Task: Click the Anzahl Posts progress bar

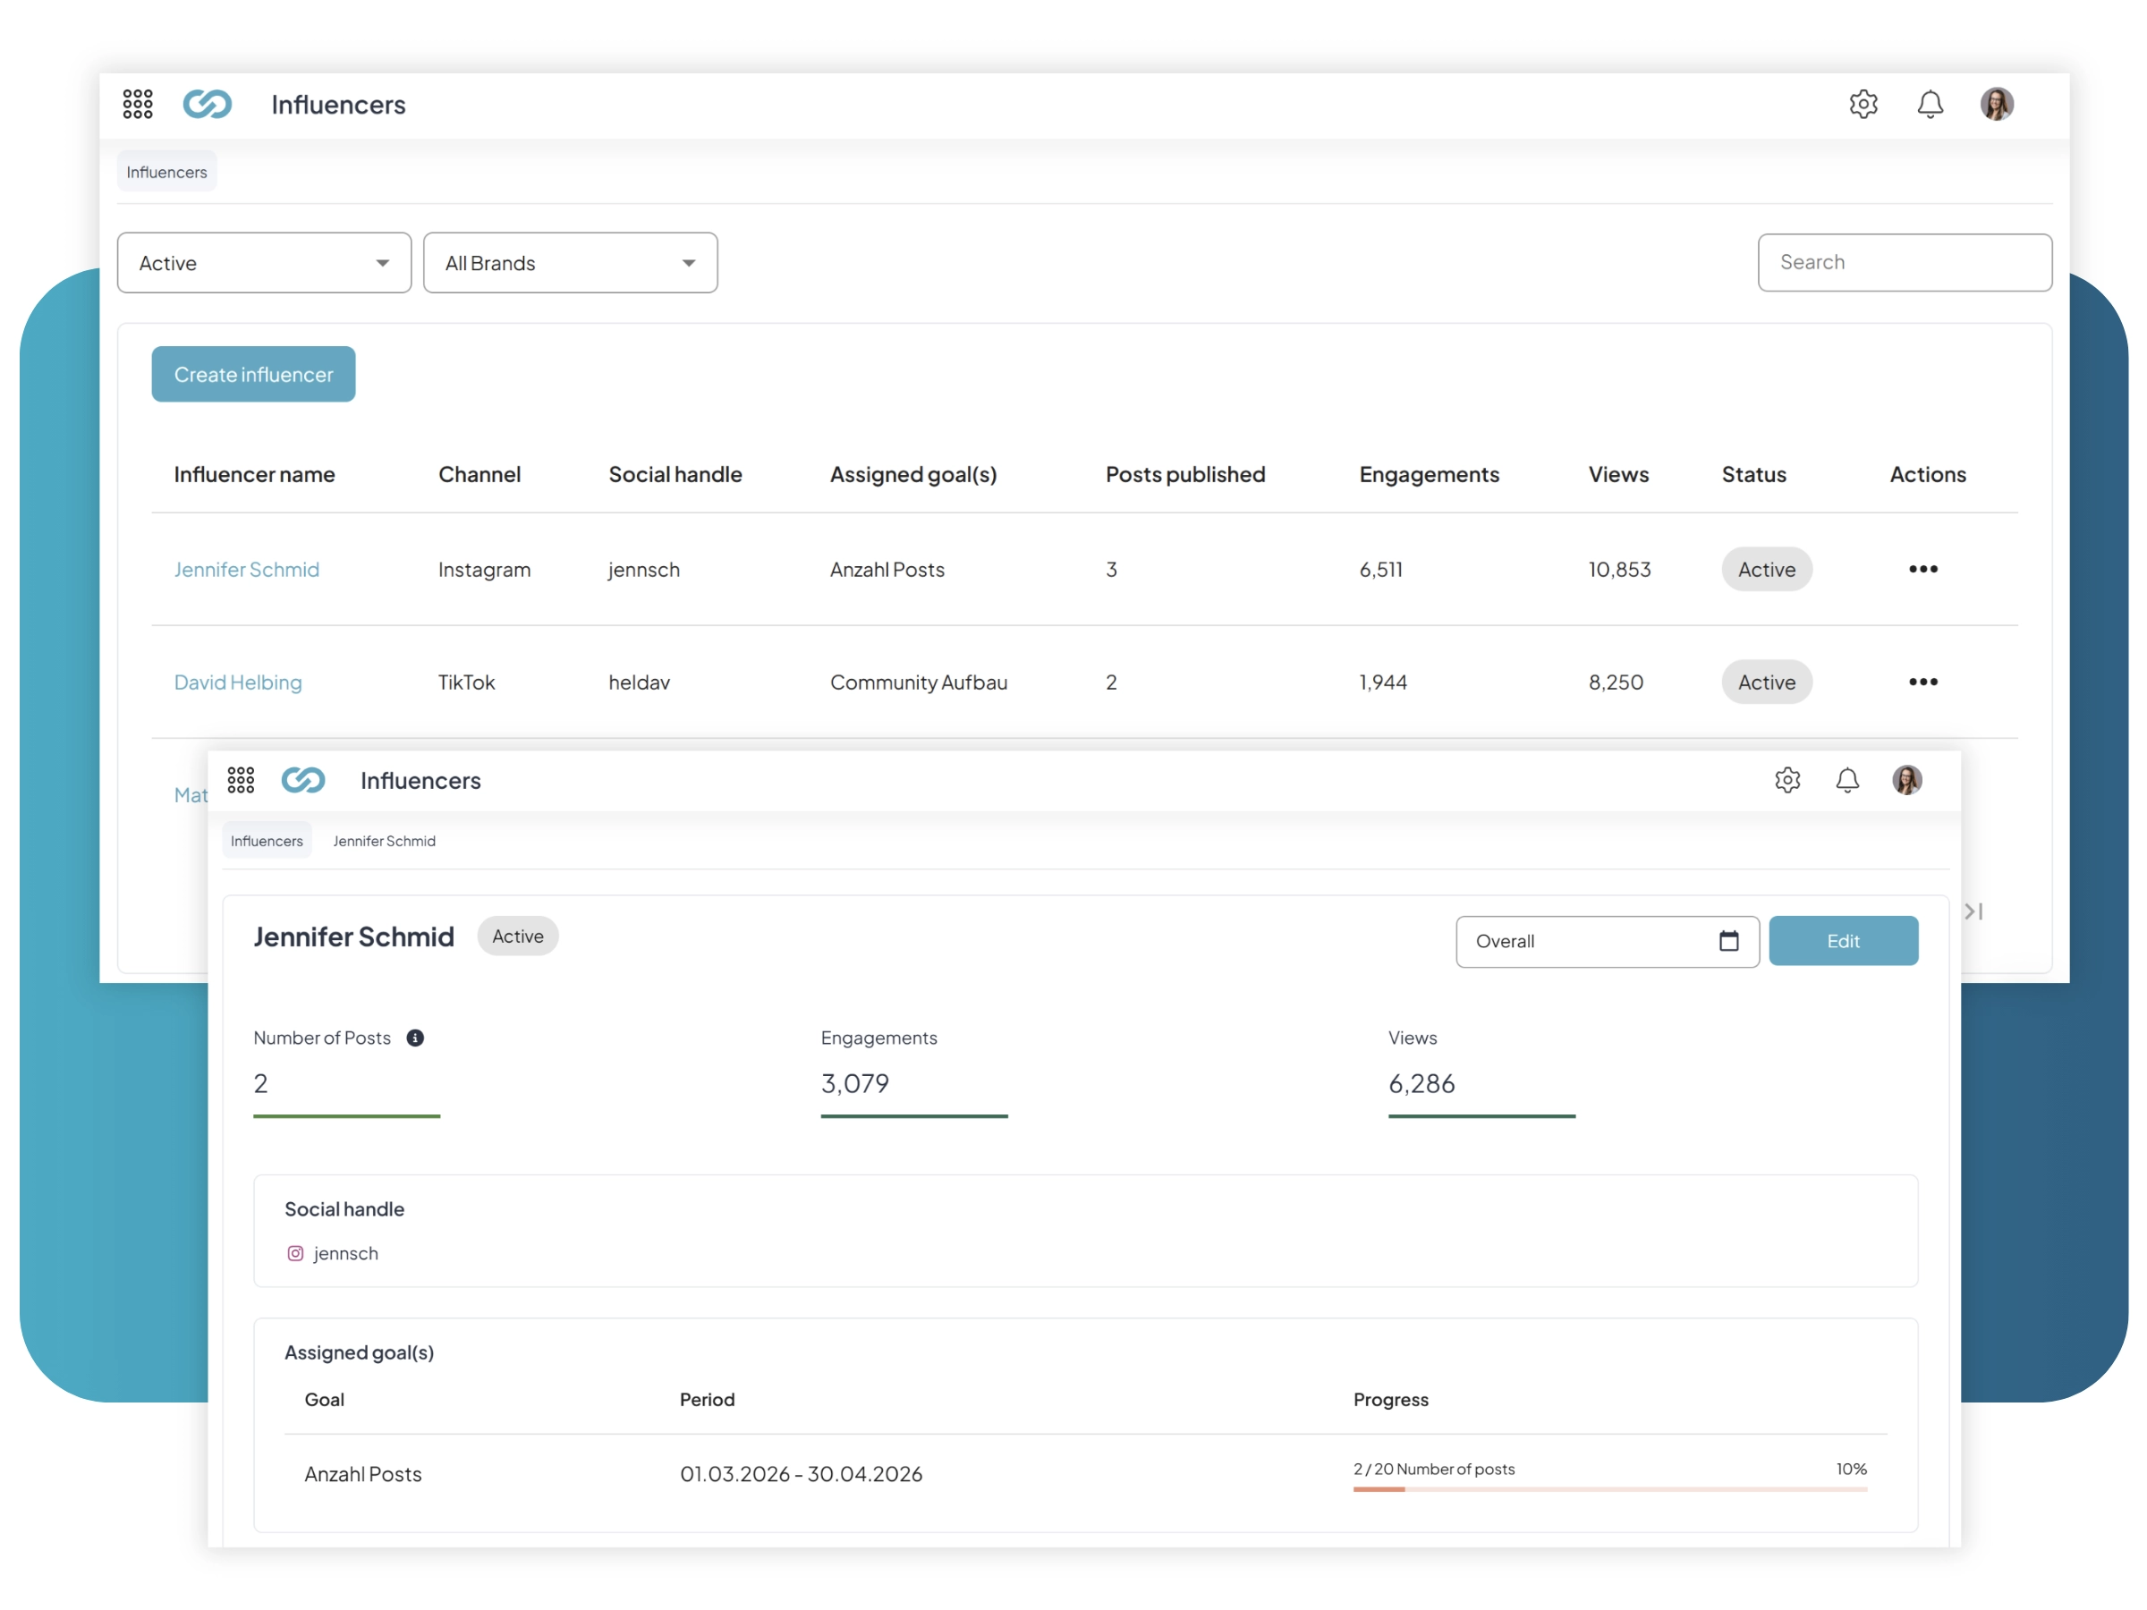Action: coord(1609,1488)
